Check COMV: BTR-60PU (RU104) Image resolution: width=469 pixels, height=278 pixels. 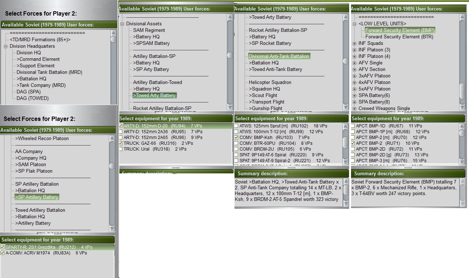pos(236,143)
